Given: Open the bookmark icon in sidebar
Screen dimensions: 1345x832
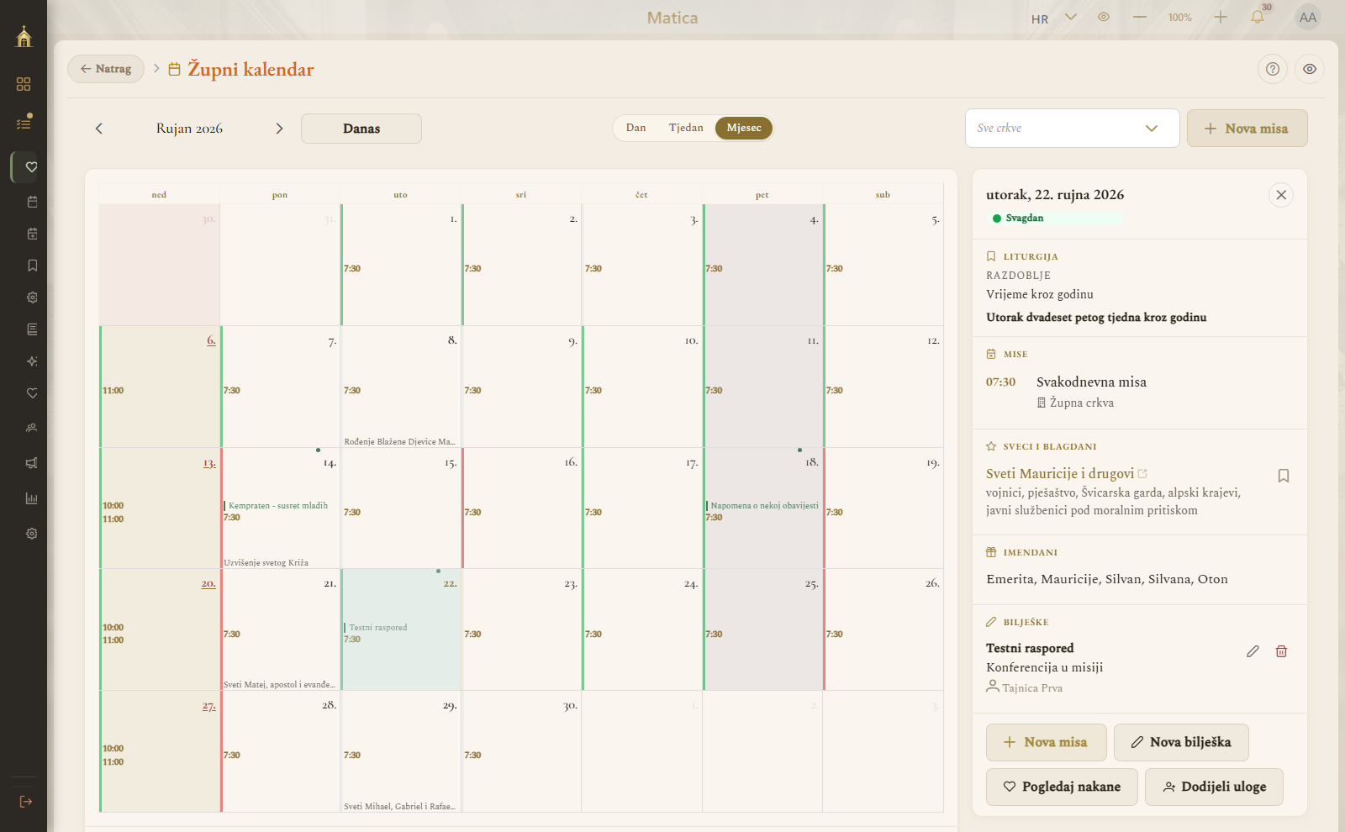Looking at the screenshot, I should pyautogui.click(x=32, y=266).
